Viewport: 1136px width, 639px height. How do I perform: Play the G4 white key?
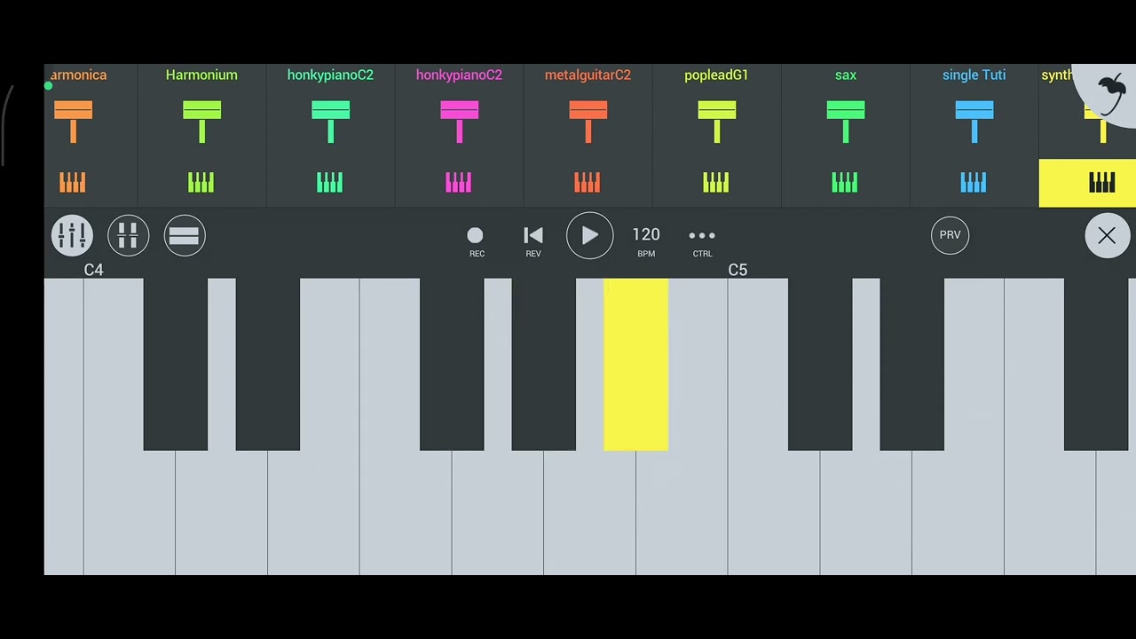(498, 515)
